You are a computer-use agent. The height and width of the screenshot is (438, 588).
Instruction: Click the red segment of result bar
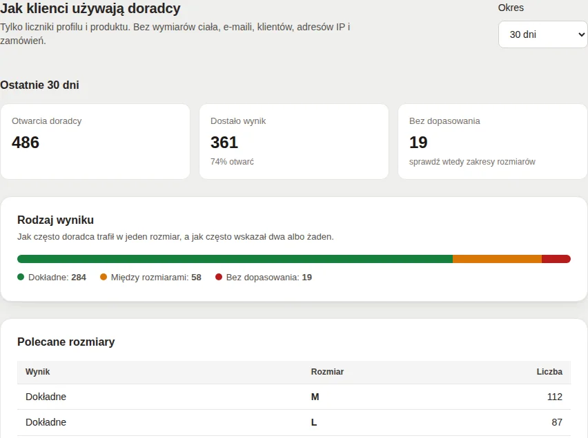[x=556, y=259]
